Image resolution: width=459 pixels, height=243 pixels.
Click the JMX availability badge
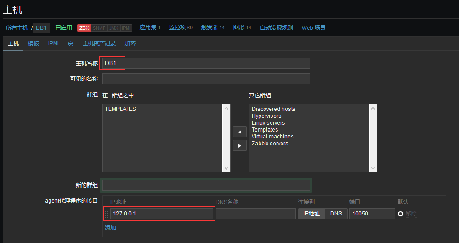(113, 28)
